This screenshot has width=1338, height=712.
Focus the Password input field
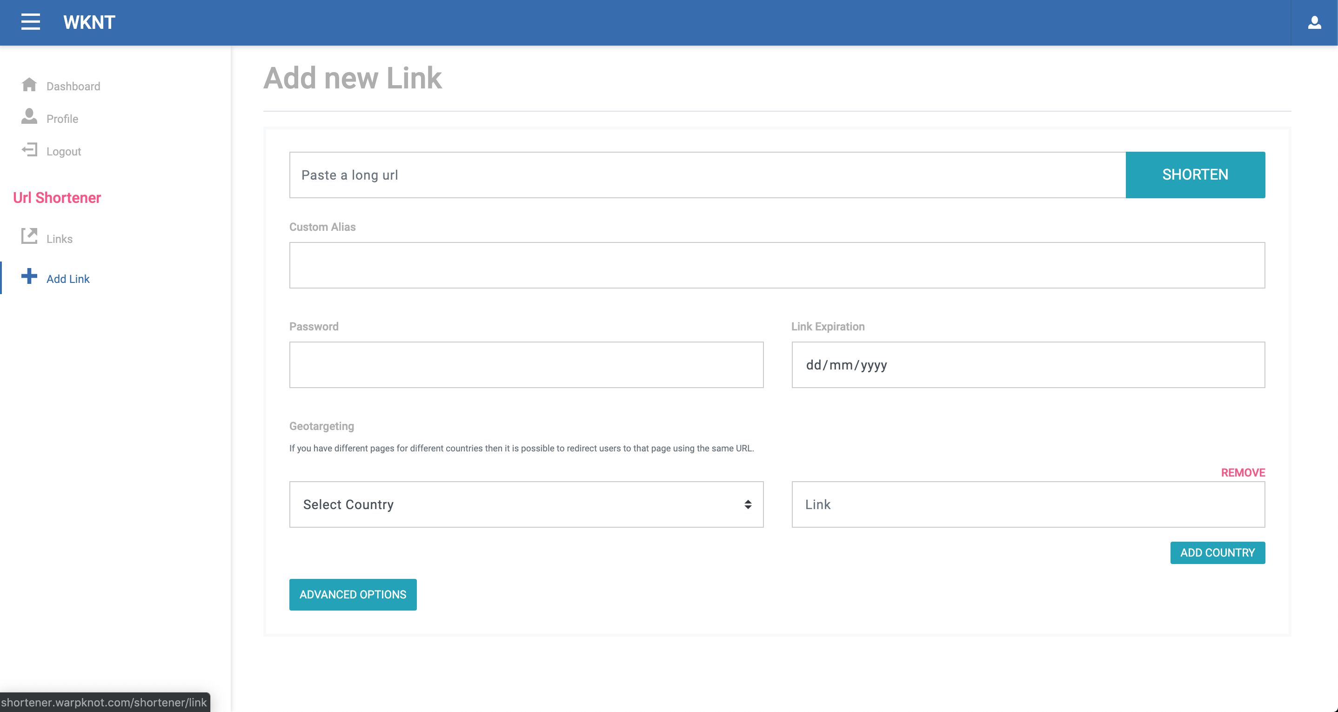coord(526,365)
